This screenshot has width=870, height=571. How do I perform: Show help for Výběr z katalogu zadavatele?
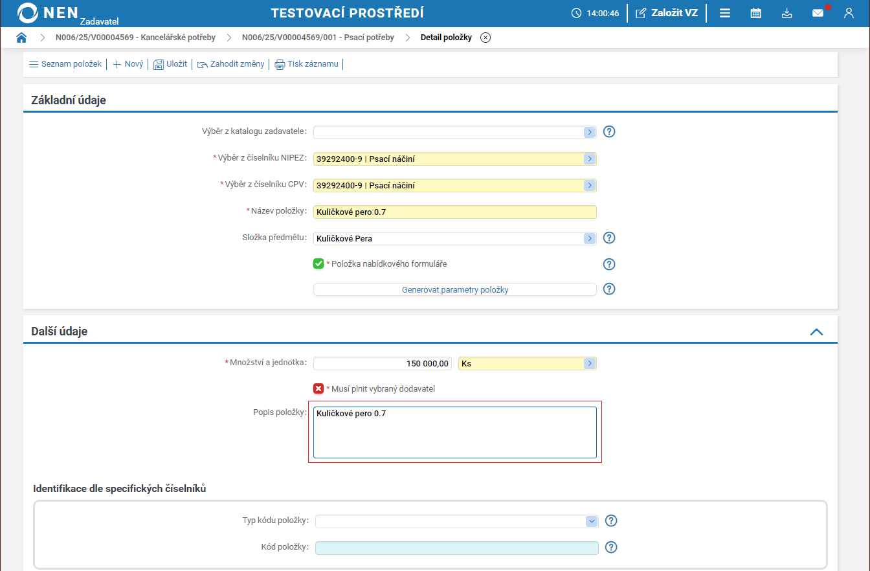pyautogui.click(x=608, y=132)
